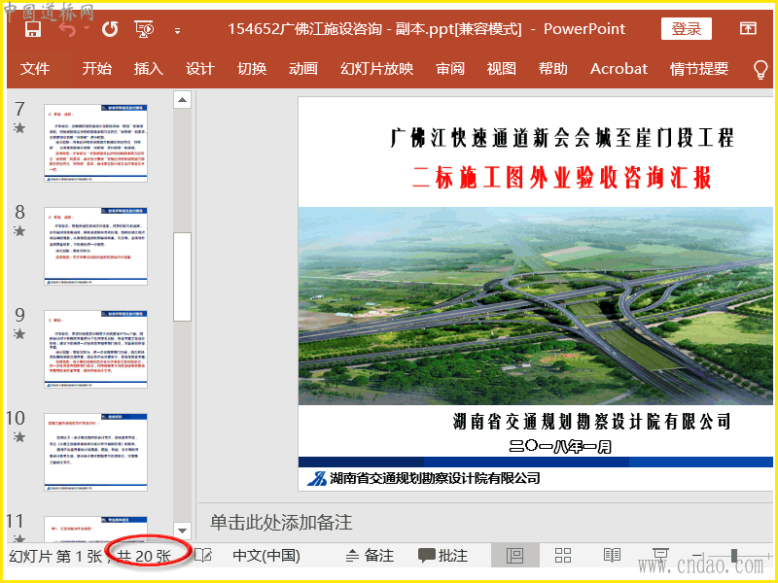Click animation star icon under slide 9

pos(19,334)
